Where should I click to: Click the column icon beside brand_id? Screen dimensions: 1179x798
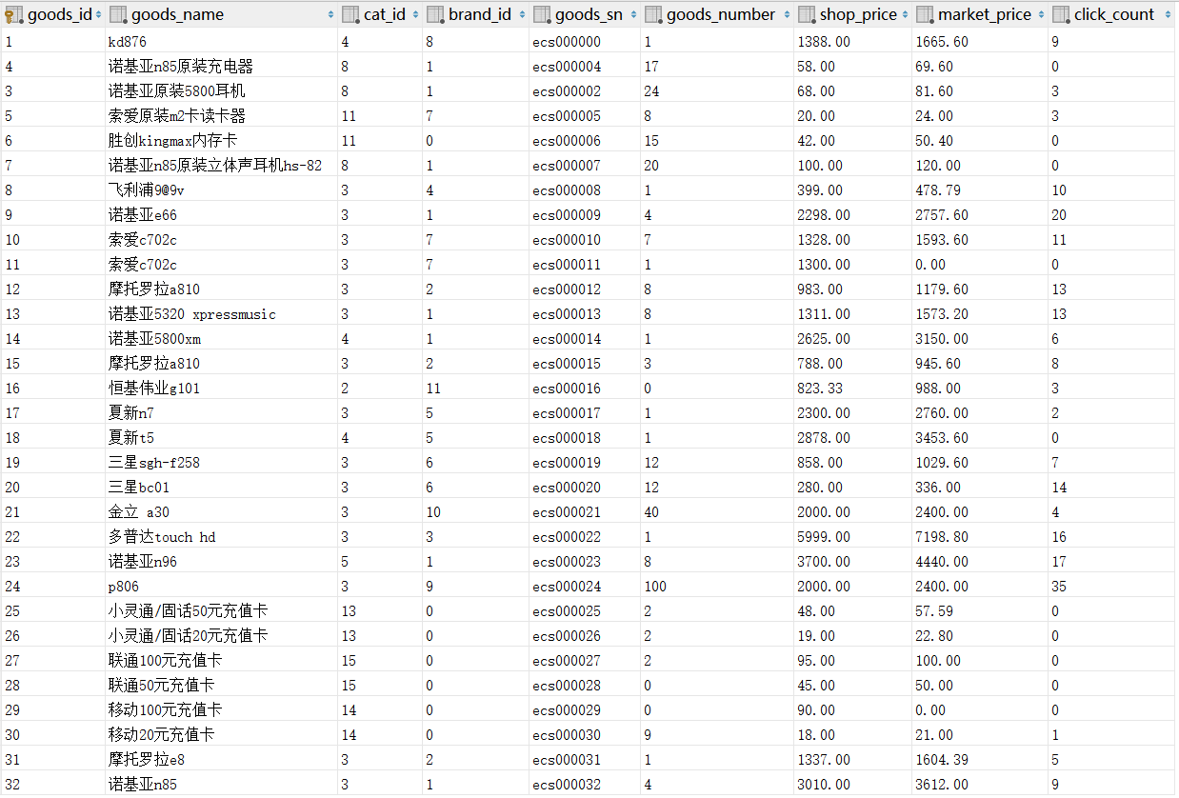[x=435, y=14]
